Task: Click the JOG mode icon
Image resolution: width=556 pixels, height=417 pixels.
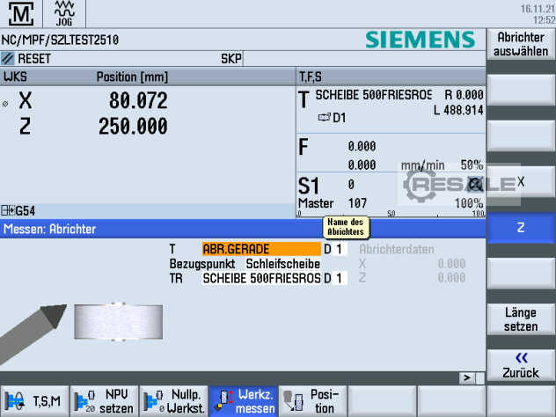Action: point(64,15)
